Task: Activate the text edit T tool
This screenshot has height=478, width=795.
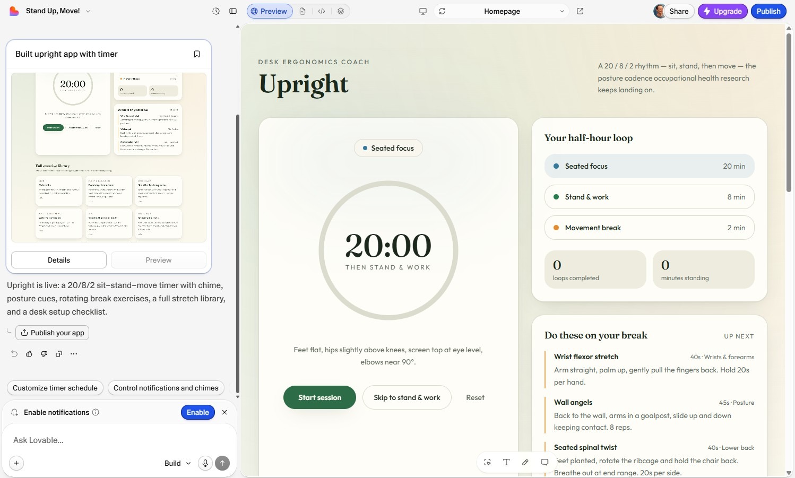Action: click(x=506, y=462)
